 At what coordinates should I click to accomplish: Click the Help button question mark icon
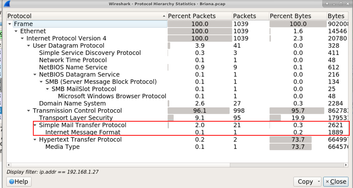click(x=12, y=182)
